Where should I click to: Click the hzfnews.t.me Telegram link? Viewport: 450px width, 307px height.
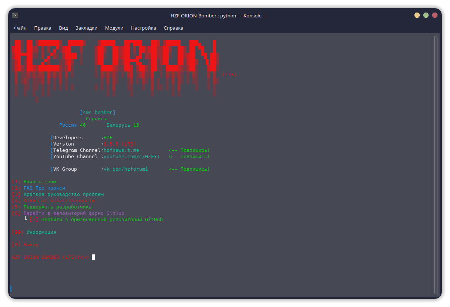pyautogui.click(x=121, y=150)
